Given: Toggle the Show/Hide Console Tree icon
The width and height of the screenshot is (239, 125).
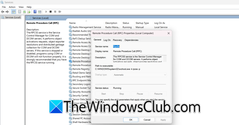Looking at the screenshot, I should [x=14, y=12].
